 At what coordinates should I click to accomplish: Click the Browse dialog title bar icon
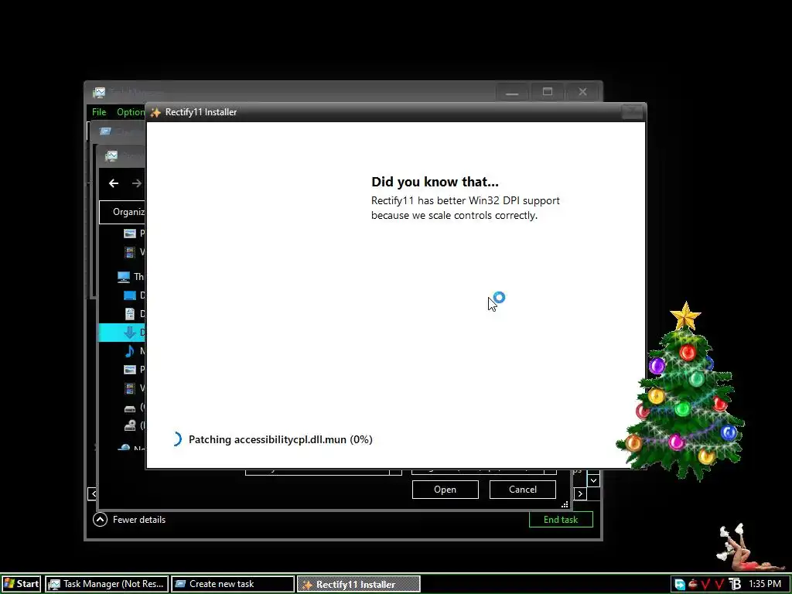pyautogui.click(x=111, y=156)
